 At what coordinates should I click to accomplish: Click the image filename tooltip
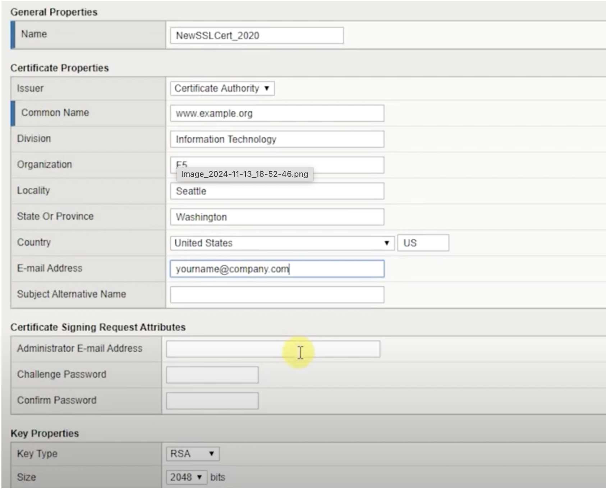[244, 174]
